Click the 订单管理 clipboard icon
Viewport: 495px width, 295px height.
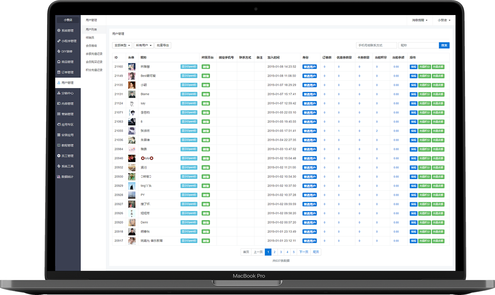click(59, 72)
